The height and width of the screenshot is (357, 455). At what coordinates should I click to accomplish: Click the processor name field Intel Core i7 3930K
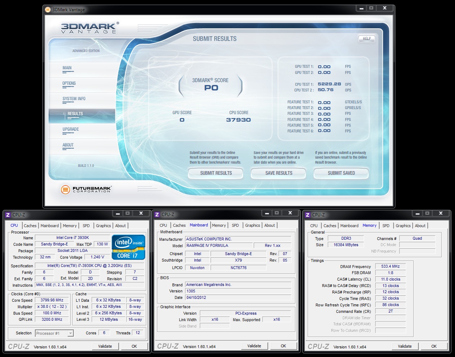pyautogui.click(x=73, y=238)
